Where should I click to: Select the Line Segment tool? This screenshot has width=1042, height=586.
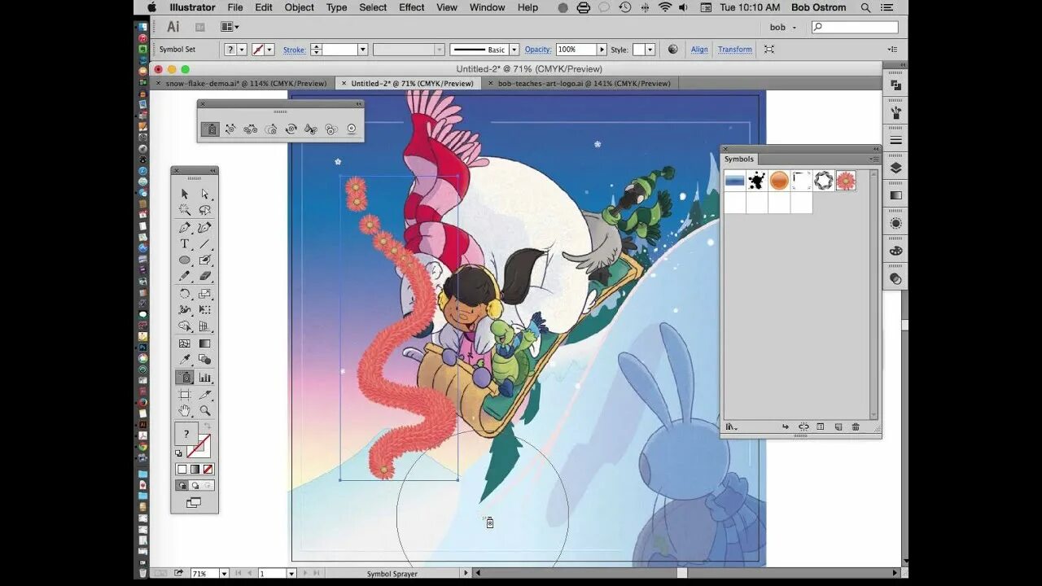pyautogui.click(x=205, y=244)
